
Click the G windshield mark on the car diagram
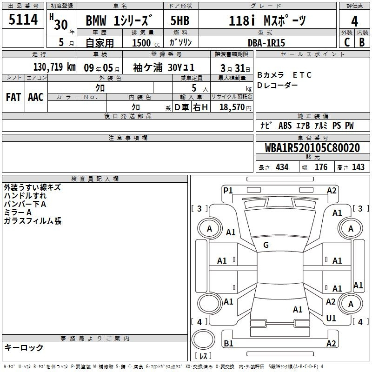click(266, 245)
